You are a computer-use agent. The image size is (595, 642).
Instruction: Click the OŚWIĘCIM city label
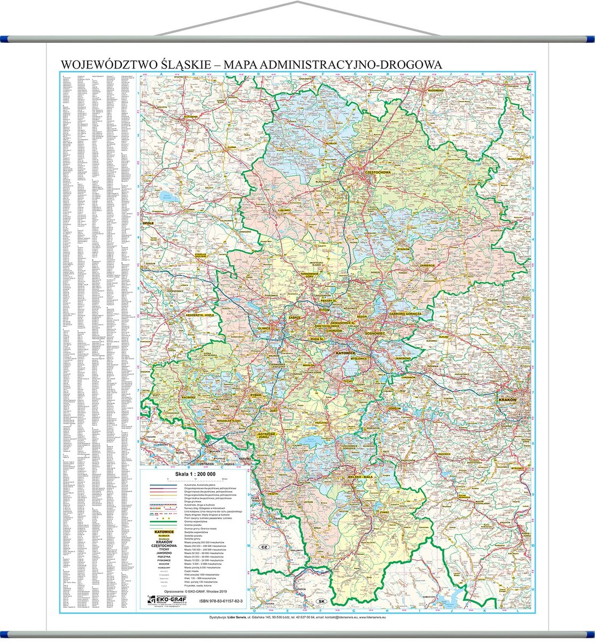click(395, 408)
